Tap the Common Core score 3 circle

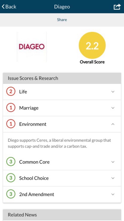pos(11,162)
